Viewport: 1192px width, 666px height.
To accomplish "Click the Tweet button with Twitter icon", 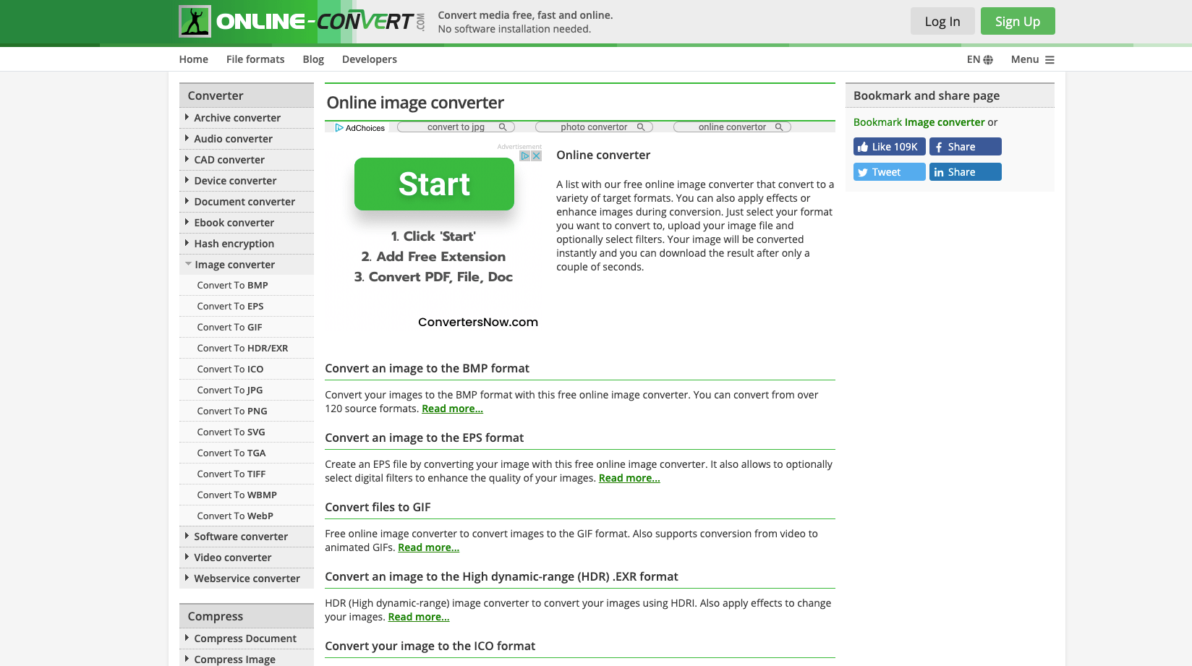I will (x=889, y=171).
